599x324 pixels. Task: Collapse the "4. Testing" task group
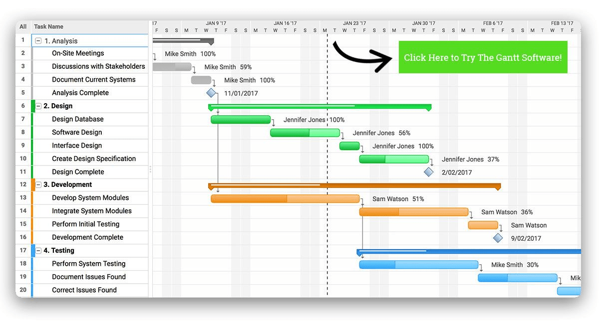pyautogui.click(x=38, y=250)
